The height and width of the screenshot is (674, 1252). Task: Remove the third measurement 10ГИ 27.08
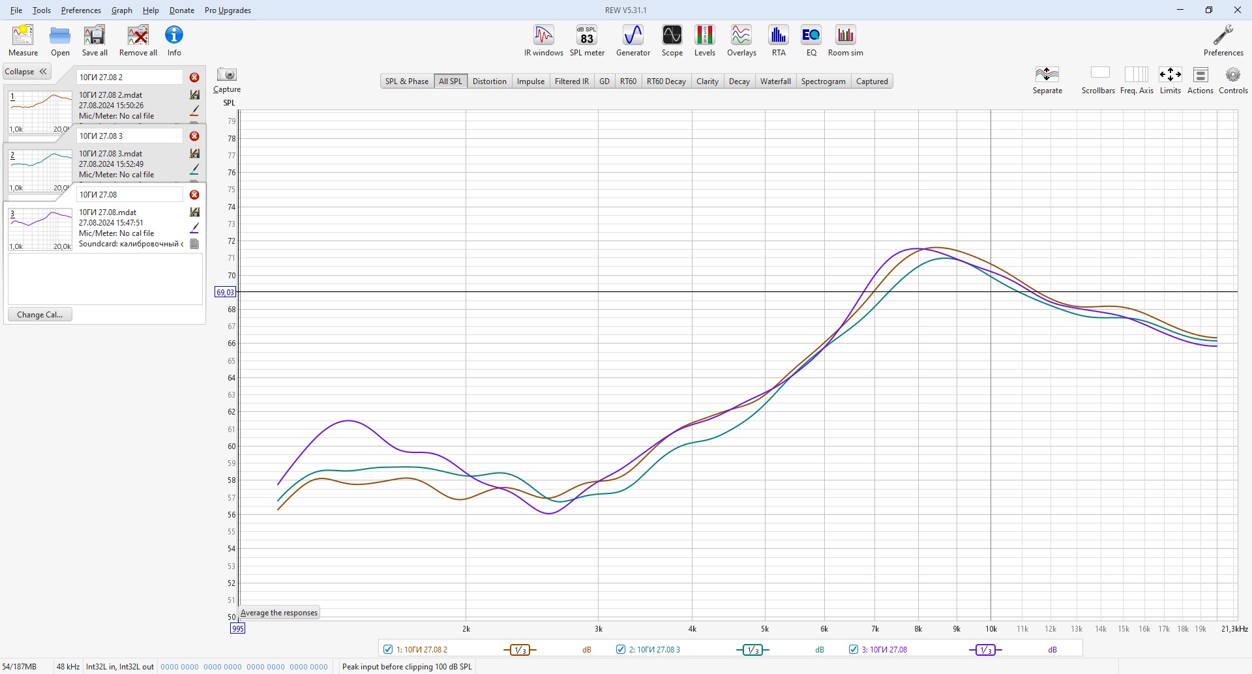(194, 195)
